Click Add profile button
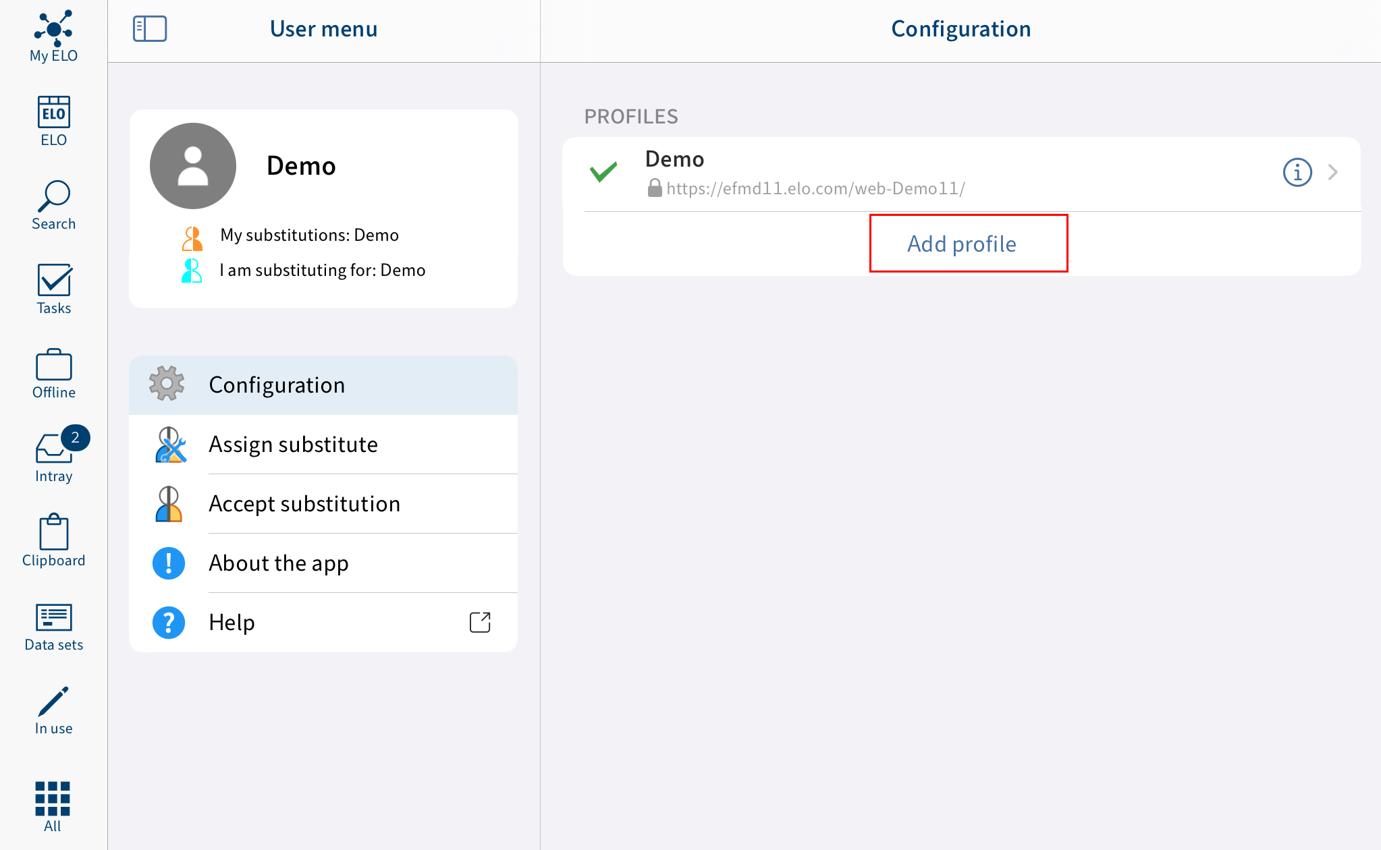The width and height of the screenshot is (1381, 850). 962,243
